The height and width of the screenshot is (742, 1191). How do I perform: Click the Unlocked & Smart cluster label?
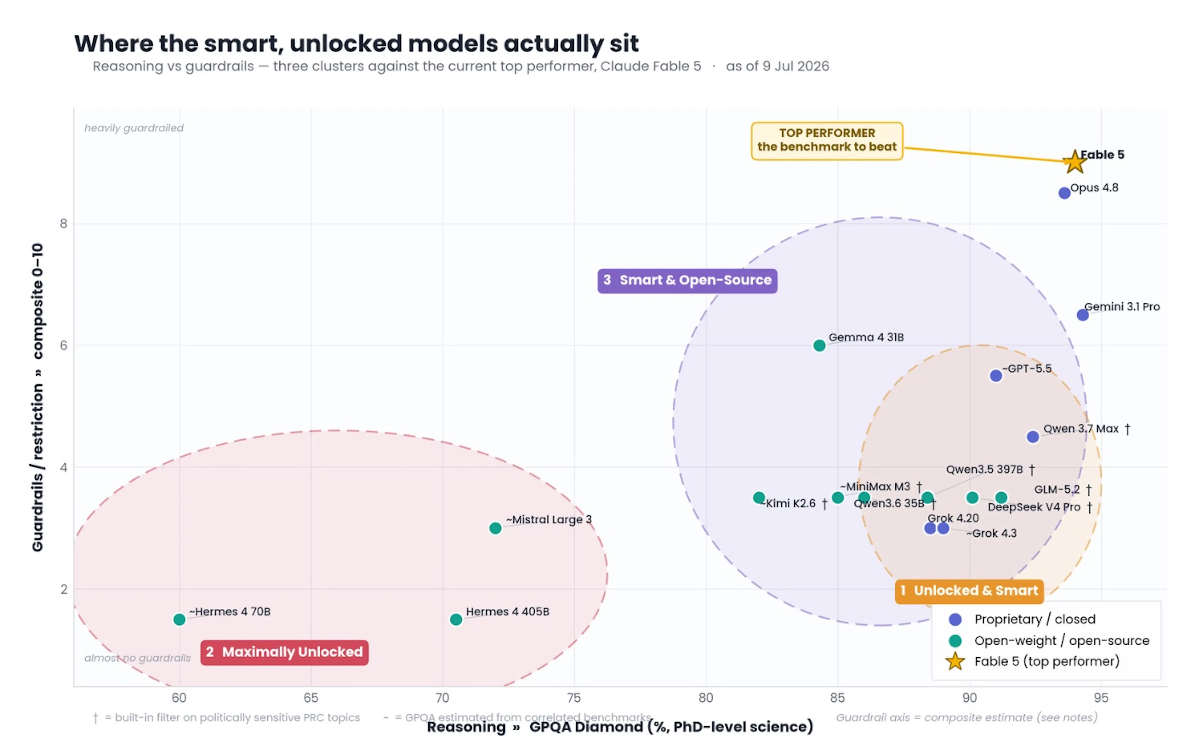coord(969,591)
